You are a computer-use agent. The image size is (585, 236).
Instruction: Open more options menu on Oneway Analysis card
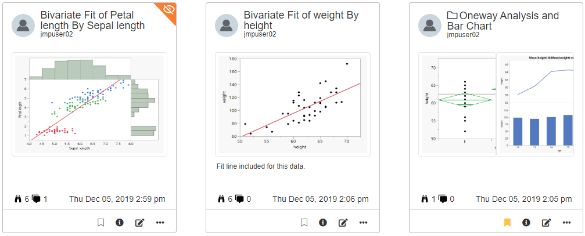coord(566,223)
